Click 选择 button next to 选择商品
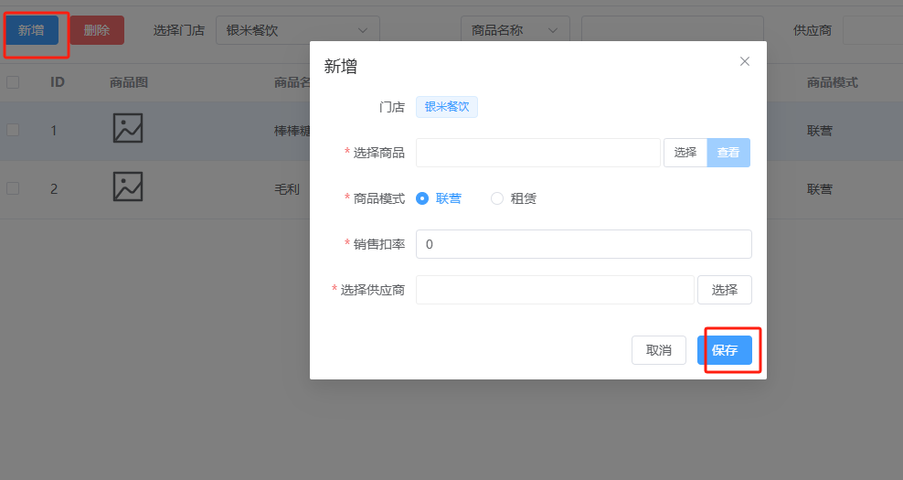 685,153
